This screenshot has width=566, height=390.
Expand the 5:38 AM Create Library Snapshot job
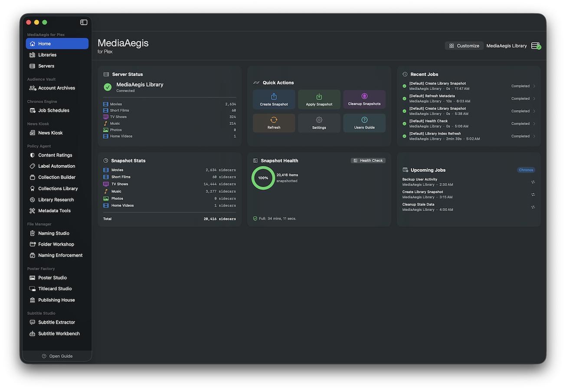point(534,111)
